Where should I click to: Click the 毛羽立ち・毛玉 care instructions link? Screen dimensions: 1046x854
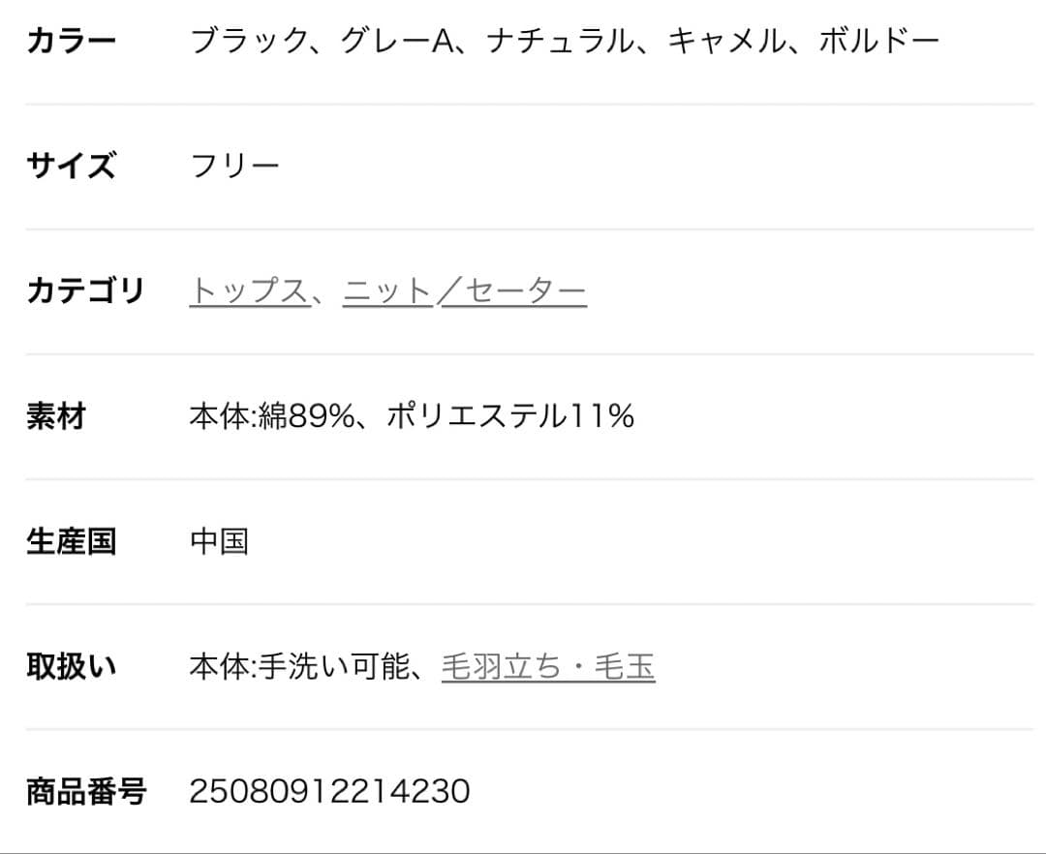click(x=547, y=665)
